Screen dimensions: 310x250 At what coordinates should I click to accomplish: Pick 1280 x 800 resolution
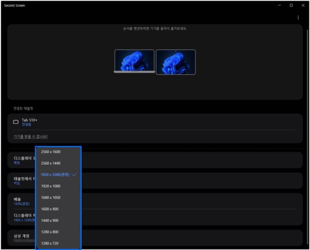point(50,232)
